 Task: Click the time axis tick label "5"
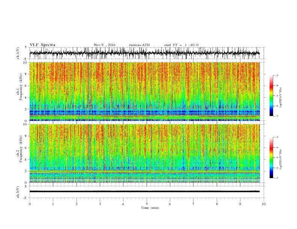(x=147, y=204)
